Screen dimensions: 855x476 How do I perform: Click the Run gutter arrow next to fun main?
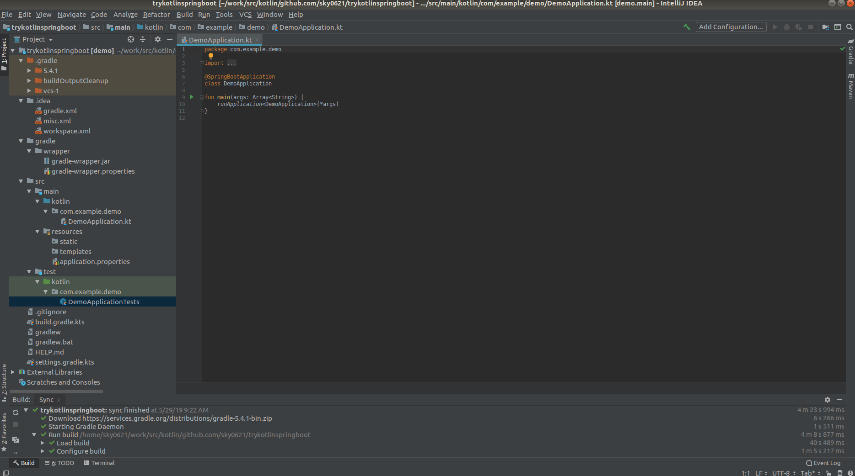(x=192, y=97)
